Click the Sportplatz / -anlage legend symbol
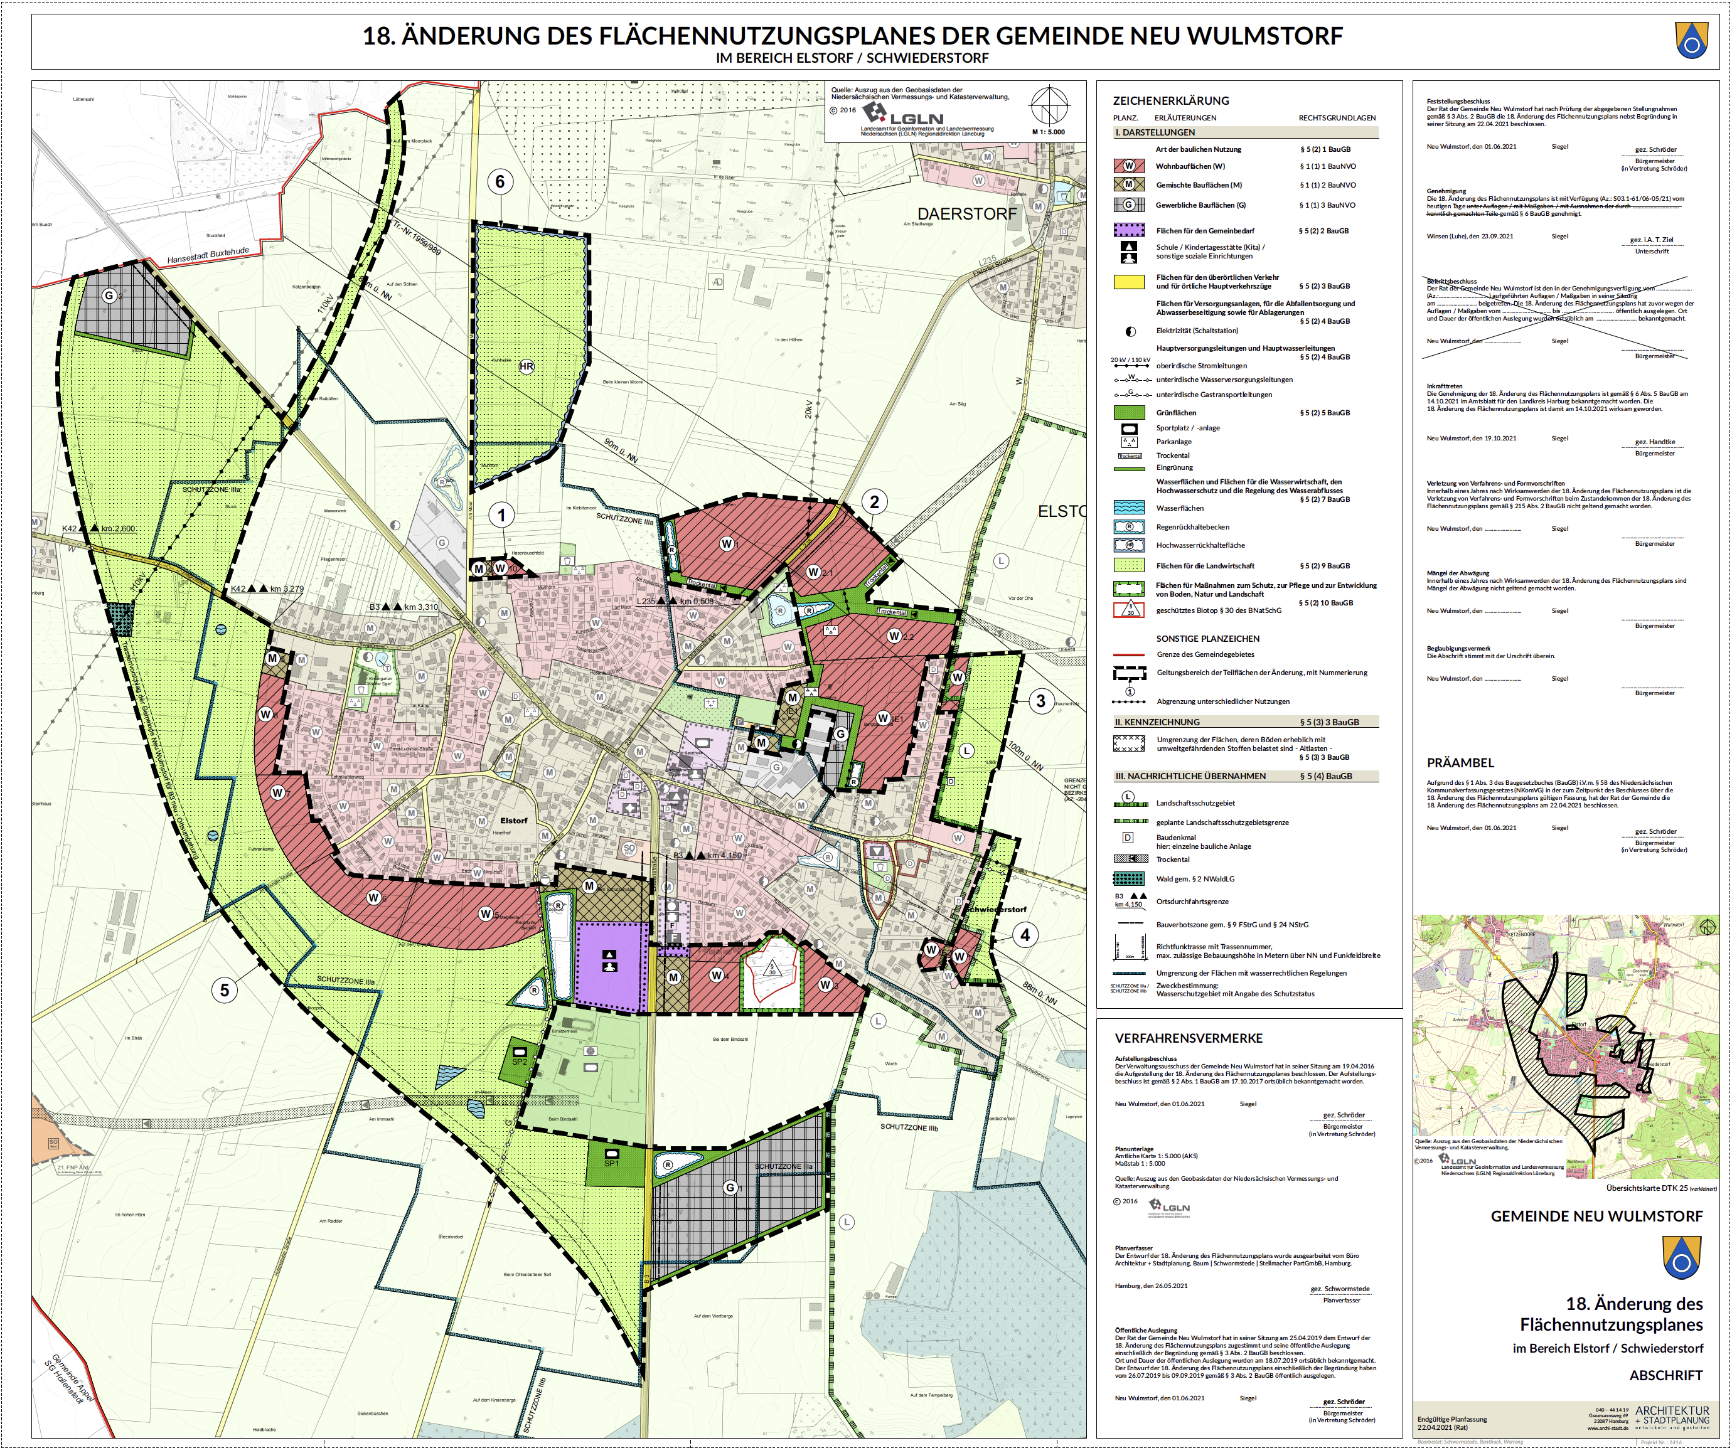Image resolution: width=1732 pixels, height=1448 pixels. pos(1129,428)
